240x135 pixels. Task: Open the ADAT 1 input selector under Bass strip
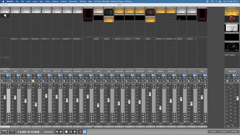[x=109, y=124]
